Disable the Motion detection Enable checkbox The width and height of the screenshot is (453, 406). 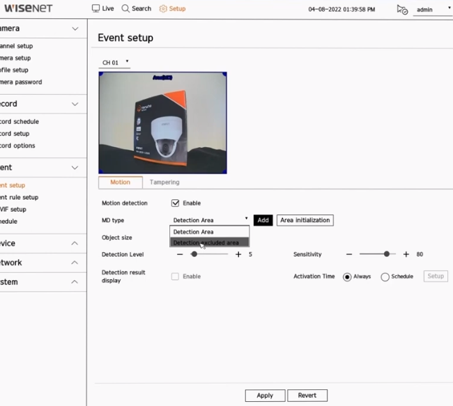point(175,203)
